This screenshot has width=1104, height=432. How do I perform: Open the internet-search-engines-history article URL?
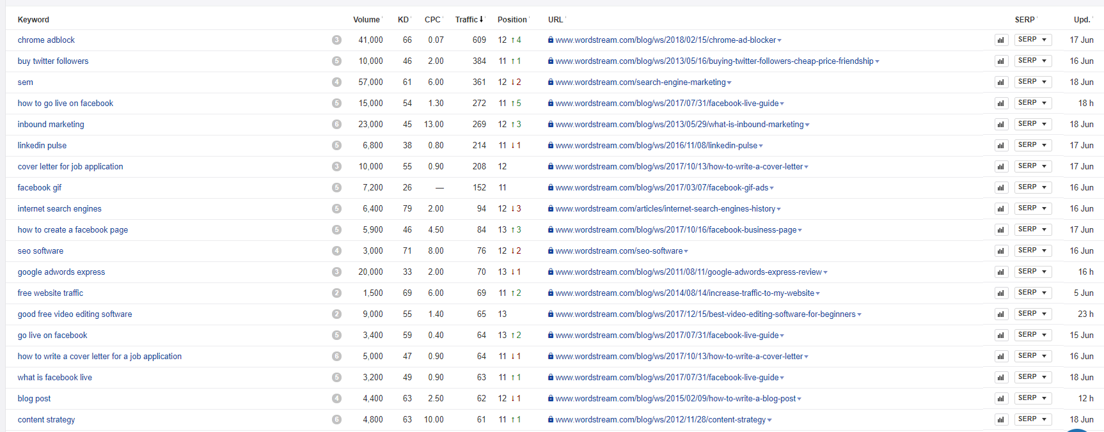pos(665,208)
